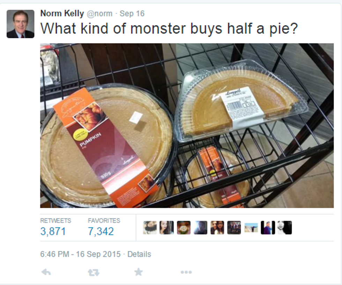Open the last black-and-white avatar thumbnail
The height and width of the screenshot is (285, 342).
[x=285, y=228]
